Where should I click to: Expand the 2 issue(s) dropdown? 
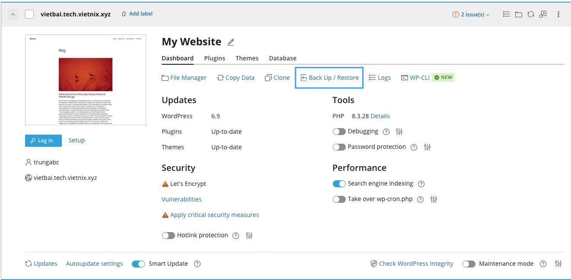click(471, 14)
